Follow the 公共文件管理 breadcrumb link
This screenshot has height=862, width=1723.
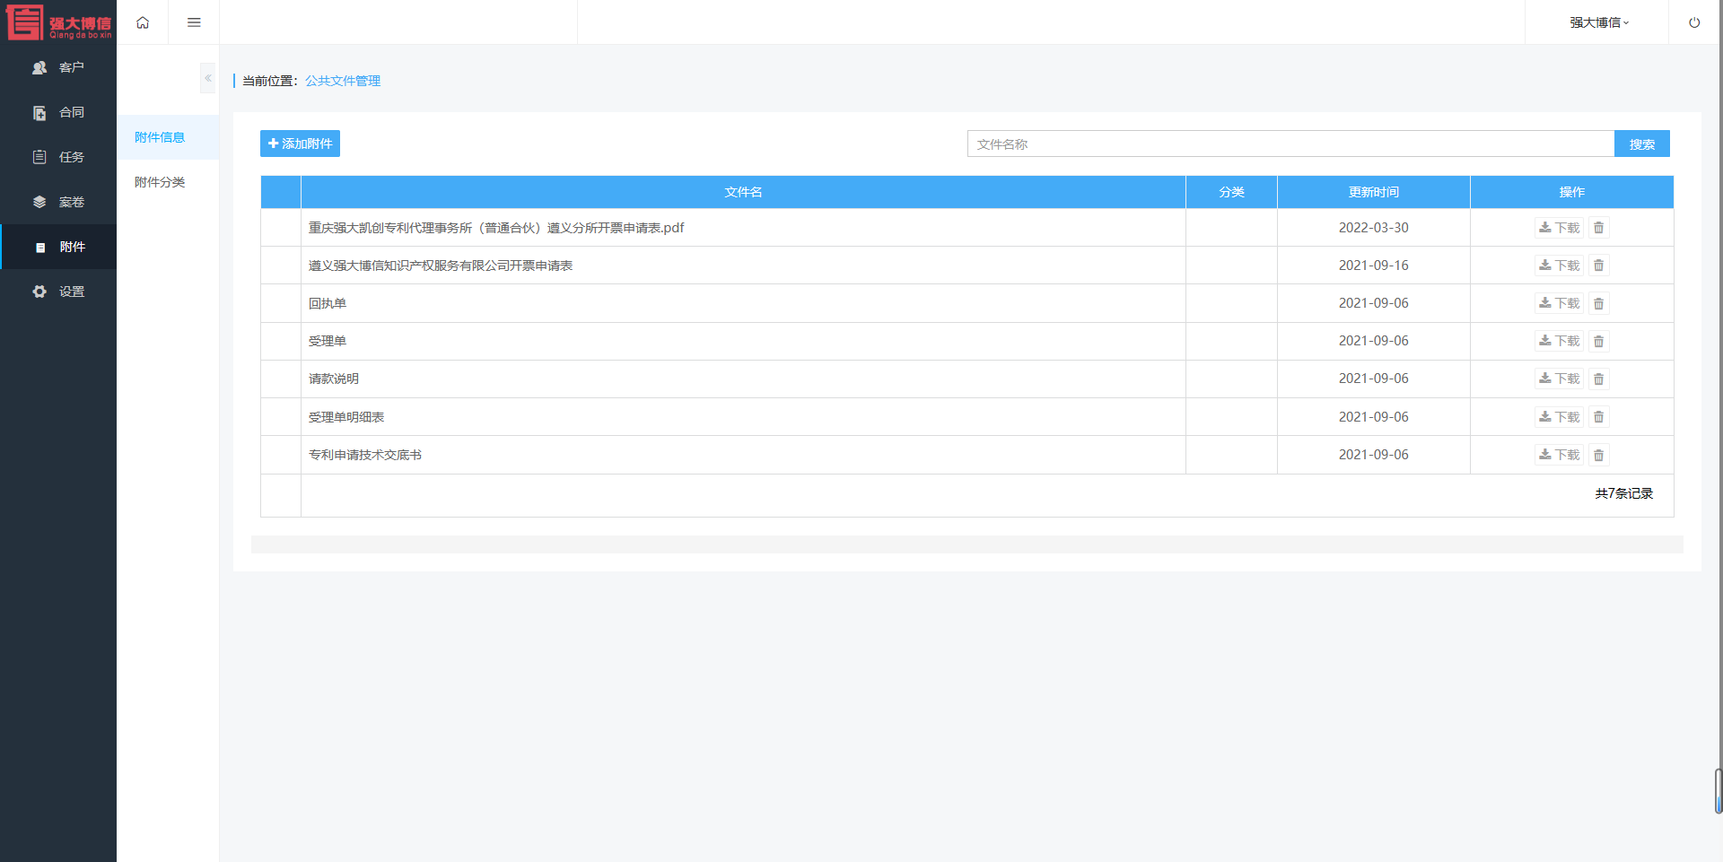[343, 81]
